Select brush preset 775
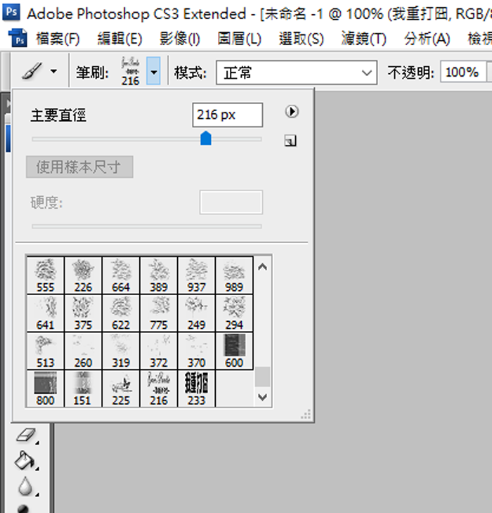 click(x=159, y=313)
